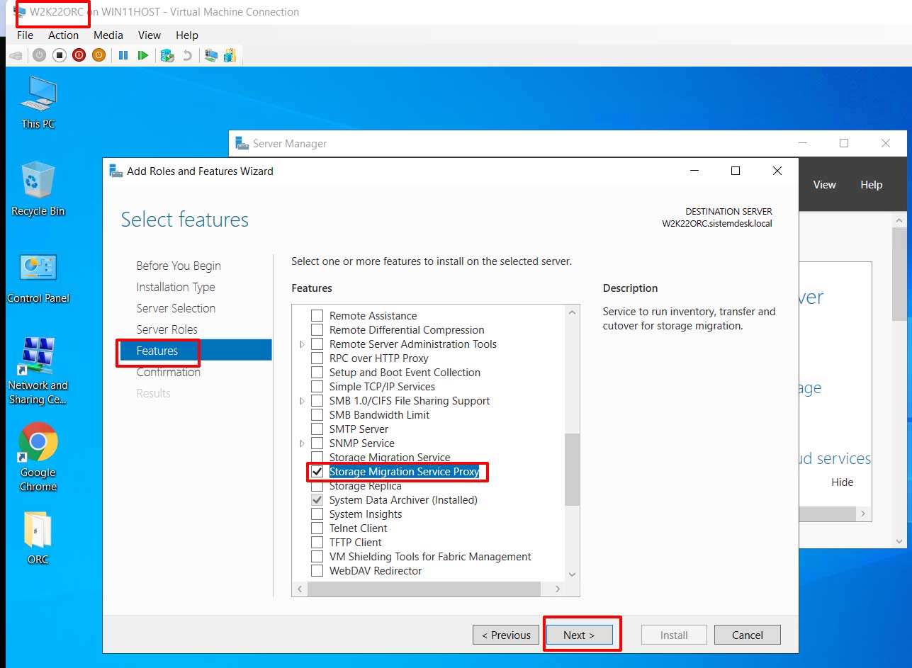Click the Ctrl+Alt+Delete toolbar icon
Screen dimensions: 912x668
[x=16, y=55]
